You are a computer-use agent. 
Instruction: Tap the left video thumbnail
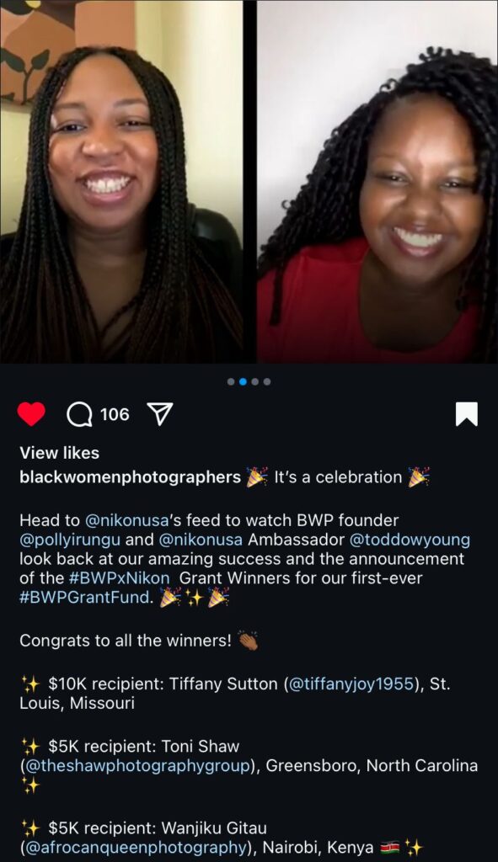pyautogui.click(x=121, y=182)
